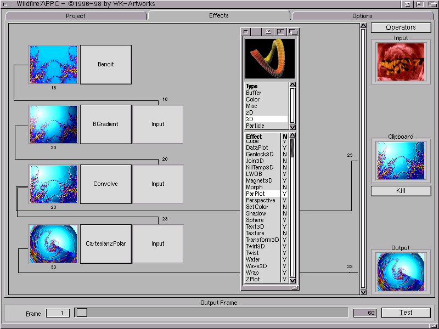Click the 3D ParPlot preview image
Viewport: 439px width, 329px height.
[269, 59]
